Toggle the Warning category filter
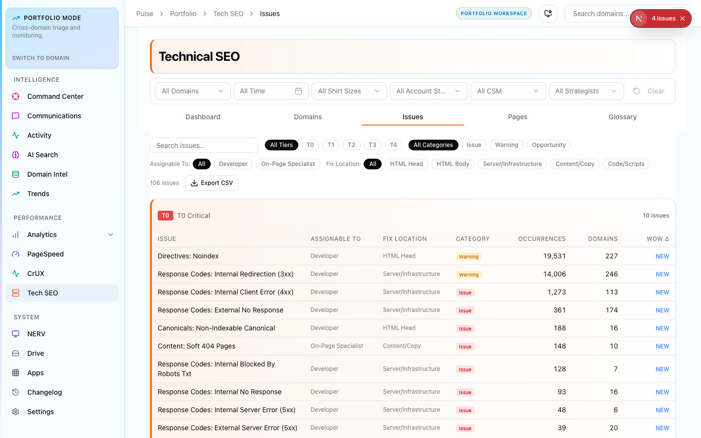This screenshot has height=438, width=701. point(506,145)
